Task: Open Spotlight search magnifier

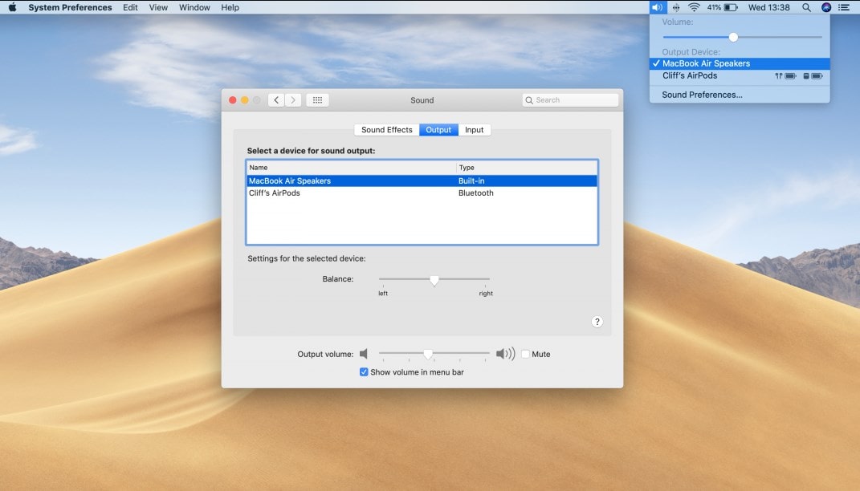Action: tap(806, 7)
